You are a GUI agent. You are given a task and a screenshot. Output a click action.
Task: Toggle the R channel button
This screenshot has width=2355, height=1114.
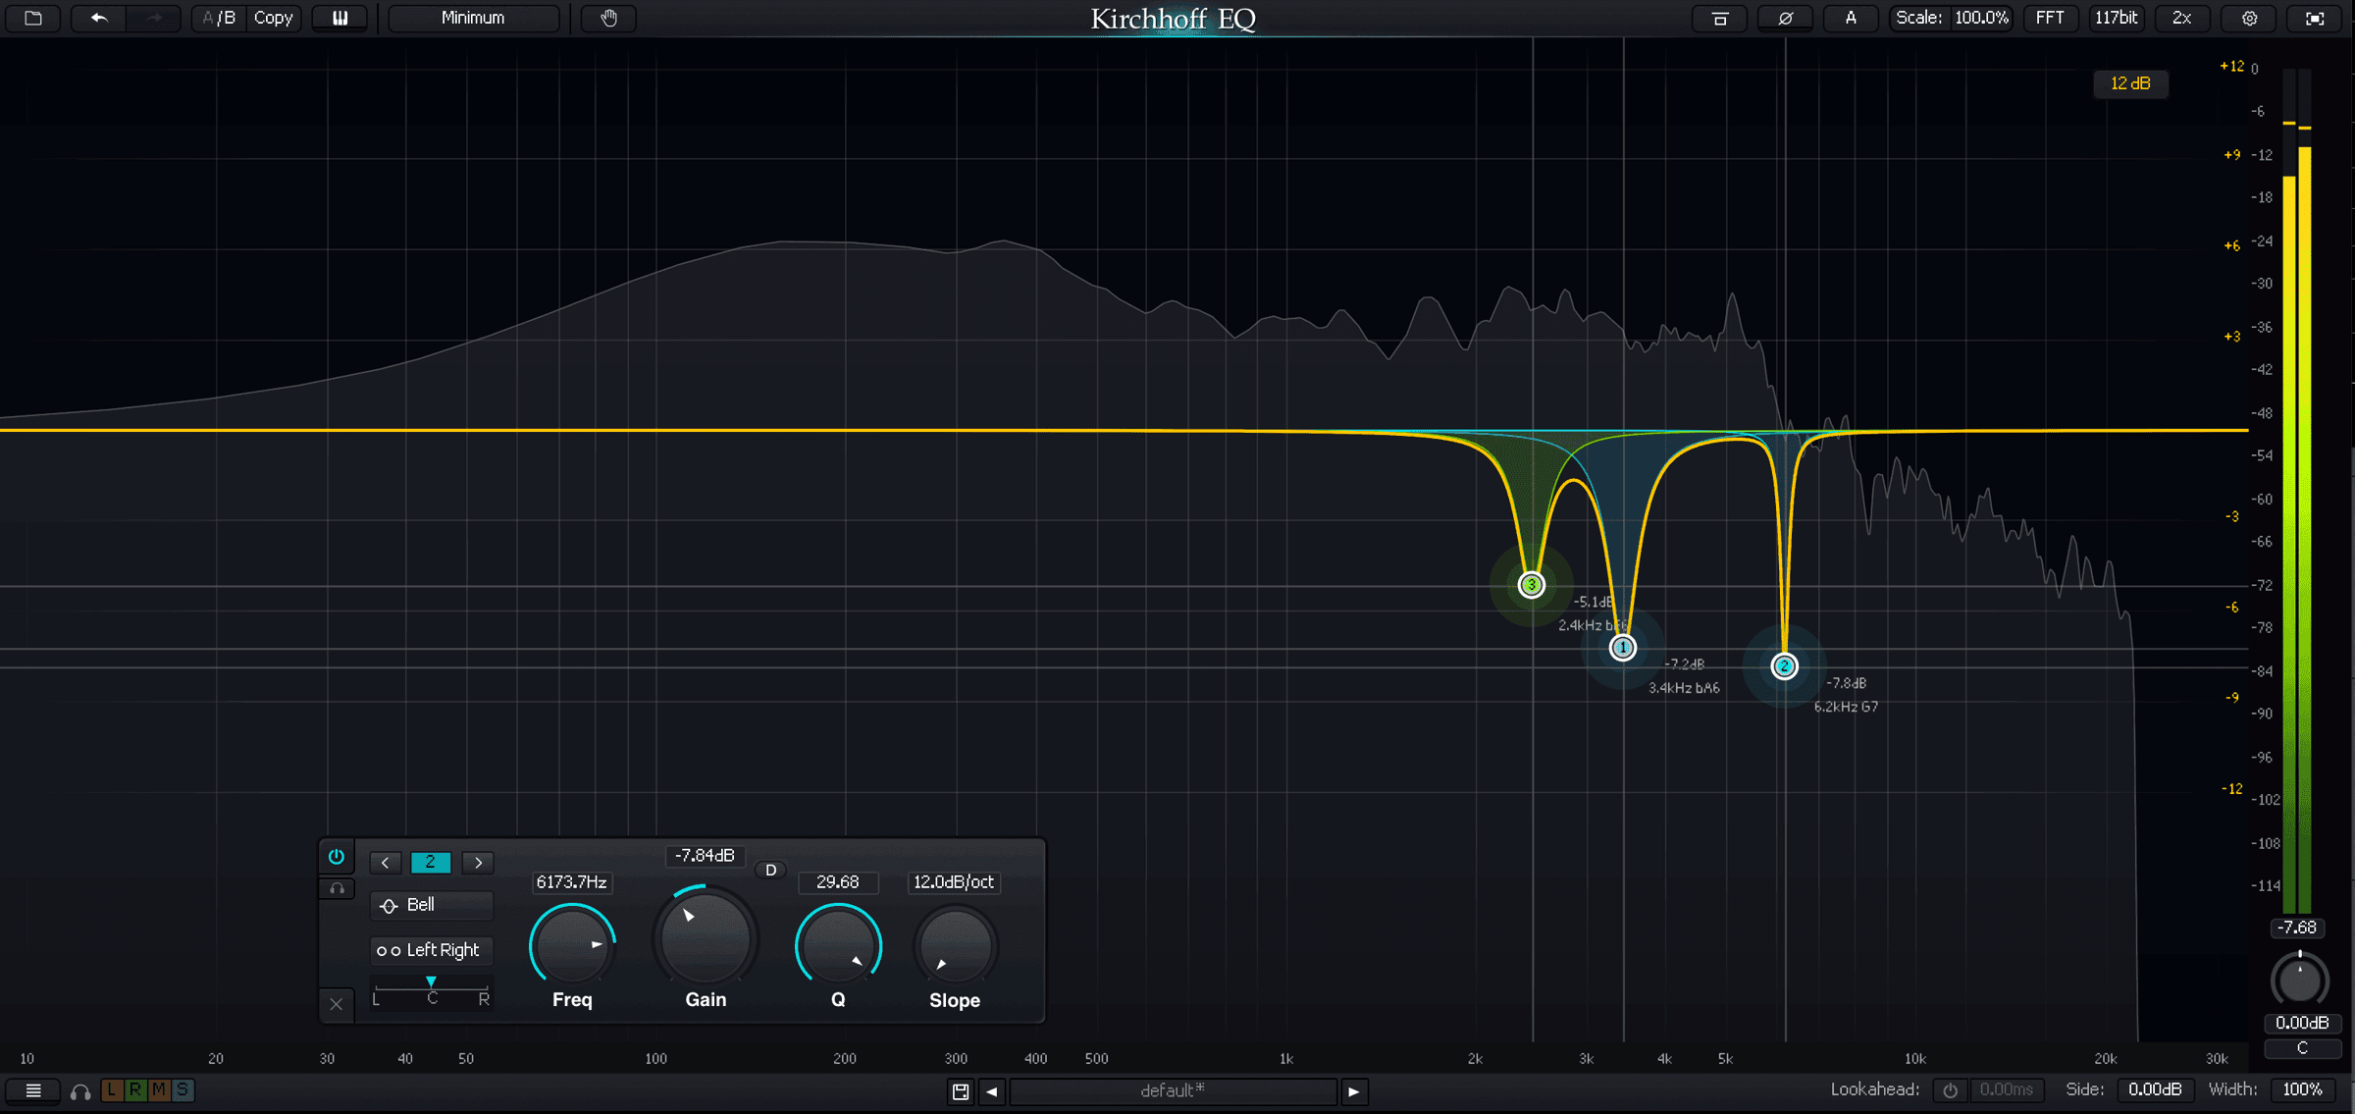point(135,1089)
